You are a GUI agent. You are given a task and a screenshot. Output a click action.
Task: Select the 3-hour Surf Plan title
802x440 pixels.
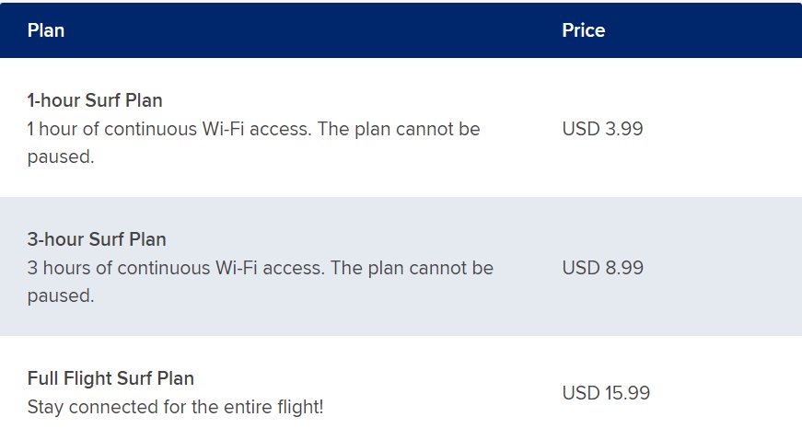(97, 239)
